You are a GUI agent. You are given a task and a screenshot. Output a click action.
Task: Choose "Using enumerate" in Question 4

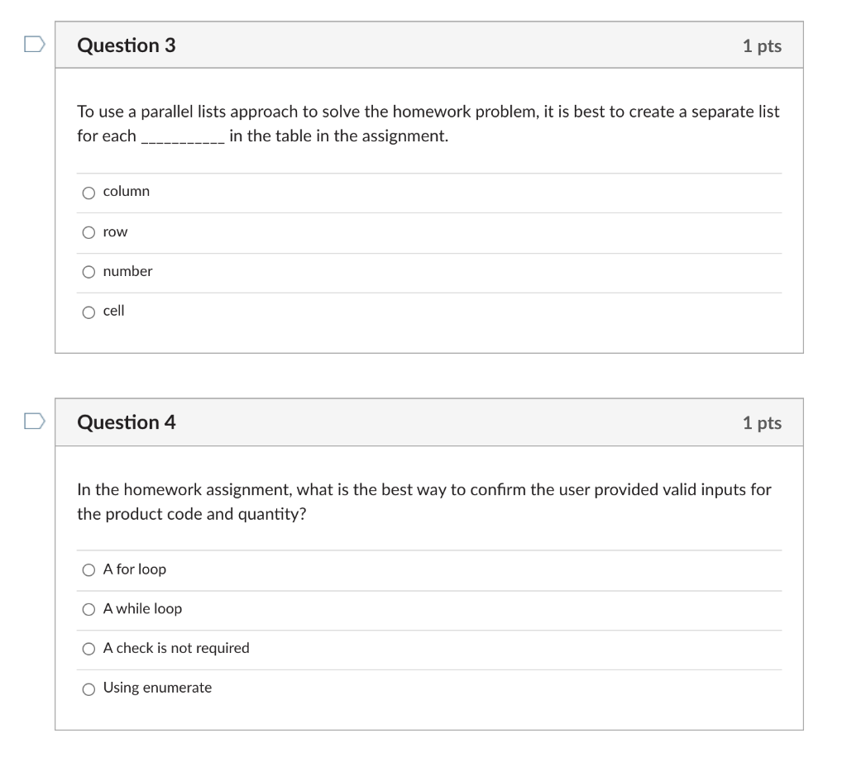(x=89, y=688)
